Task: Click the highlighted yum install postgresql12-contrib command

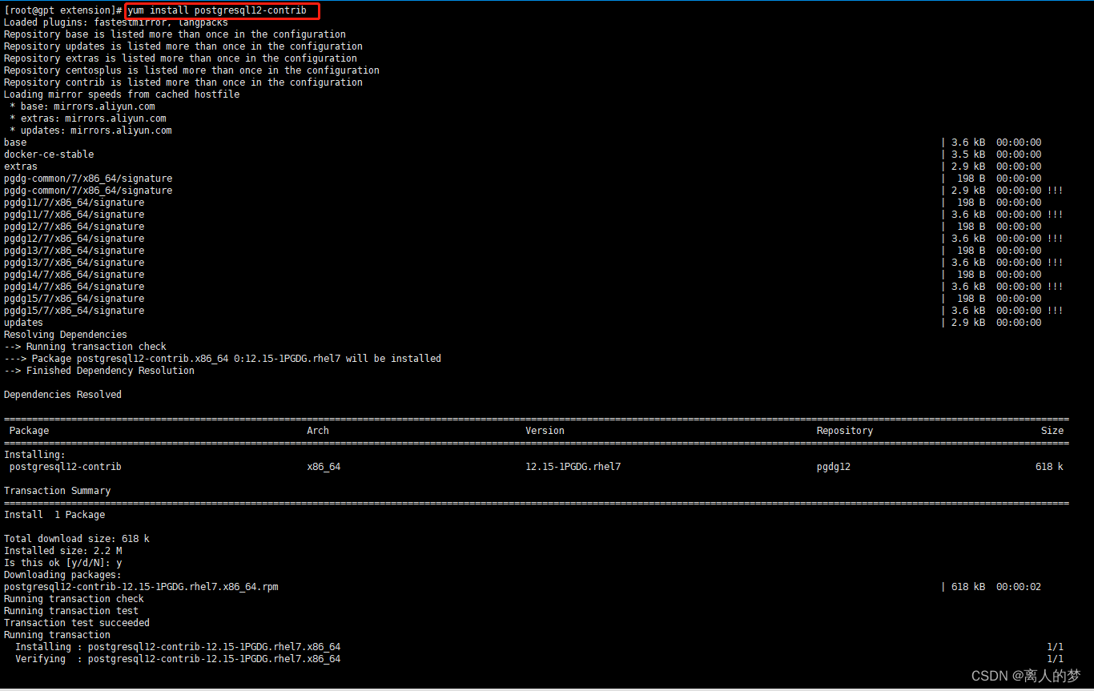Action: 220,10
